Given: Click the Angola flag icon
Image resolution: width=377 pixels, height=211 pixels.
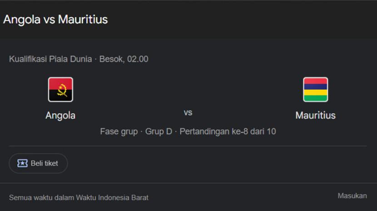Looking at the screenshot, I should tap(60, 89).
